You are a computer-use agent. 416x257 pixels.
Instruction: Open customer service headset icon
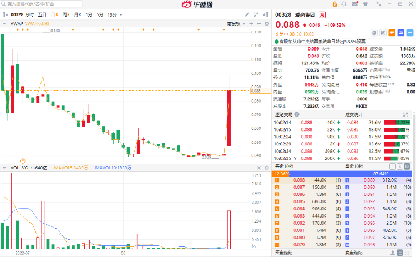coord(344,4)
